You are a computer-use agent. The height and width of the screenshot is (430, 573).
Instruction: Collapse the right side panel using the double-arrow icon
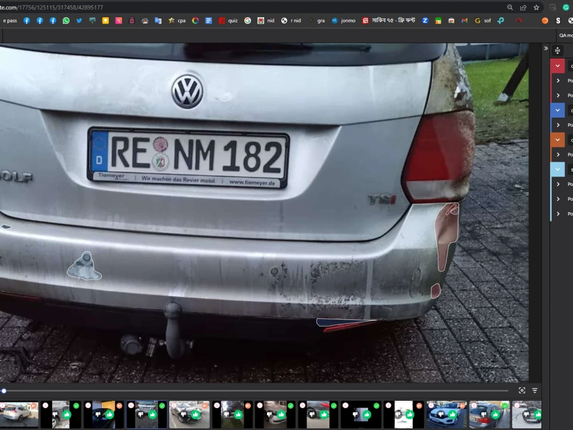545,48
